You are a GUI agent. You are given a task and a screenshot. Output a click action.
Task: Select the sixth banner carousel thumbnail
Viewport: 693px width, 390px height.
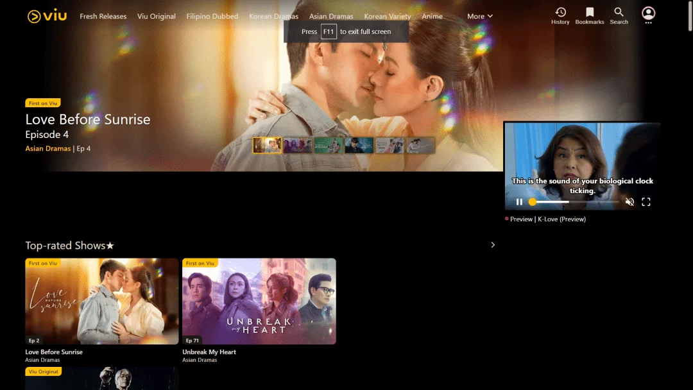click(x=420, y=146)
